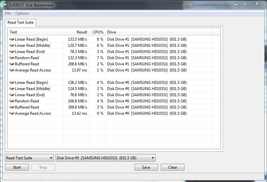Image resolution: width=267 pixels, height=182 pixels.
Task: Open the Options menu
Action: [x=22, y=13]
